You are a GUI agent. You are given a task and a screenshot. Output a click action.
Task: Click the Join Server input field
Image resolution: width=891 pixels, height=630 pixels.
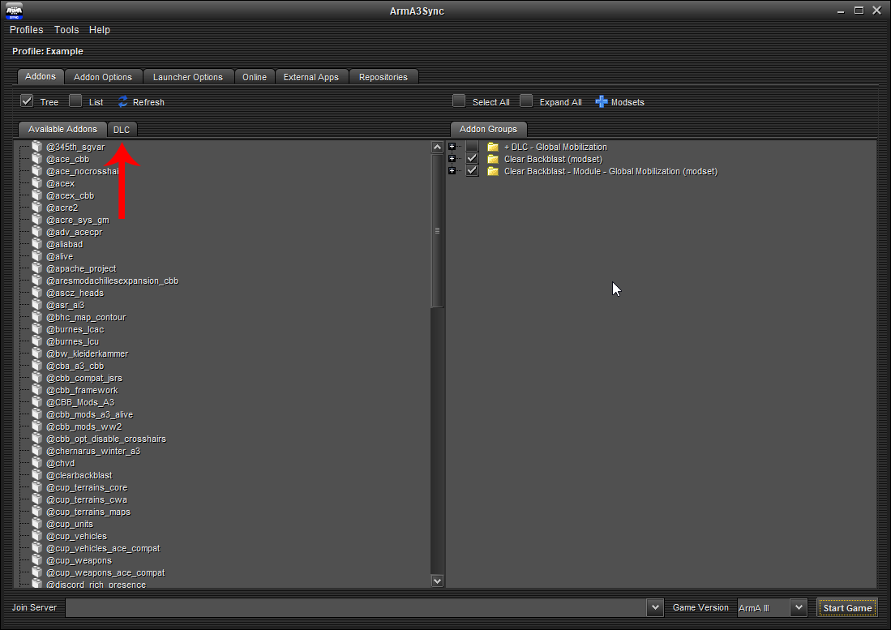tap(356, 607)
